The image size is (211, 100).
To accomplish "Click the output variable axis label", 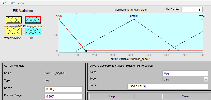I will [x=130, y=59].
